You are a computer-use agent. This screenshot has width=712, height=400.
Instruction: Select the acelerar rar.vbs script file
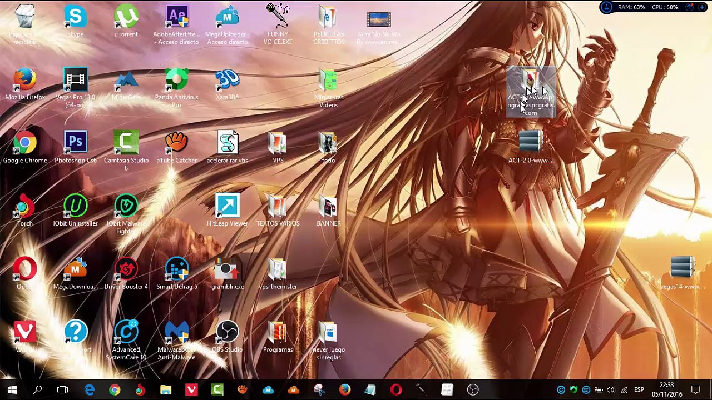(x=227, y=148)
